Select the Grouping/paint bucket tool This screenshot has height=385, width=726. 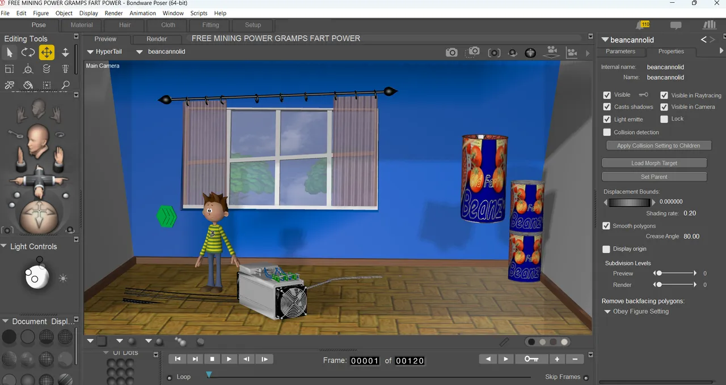click(x=28, y=85)
